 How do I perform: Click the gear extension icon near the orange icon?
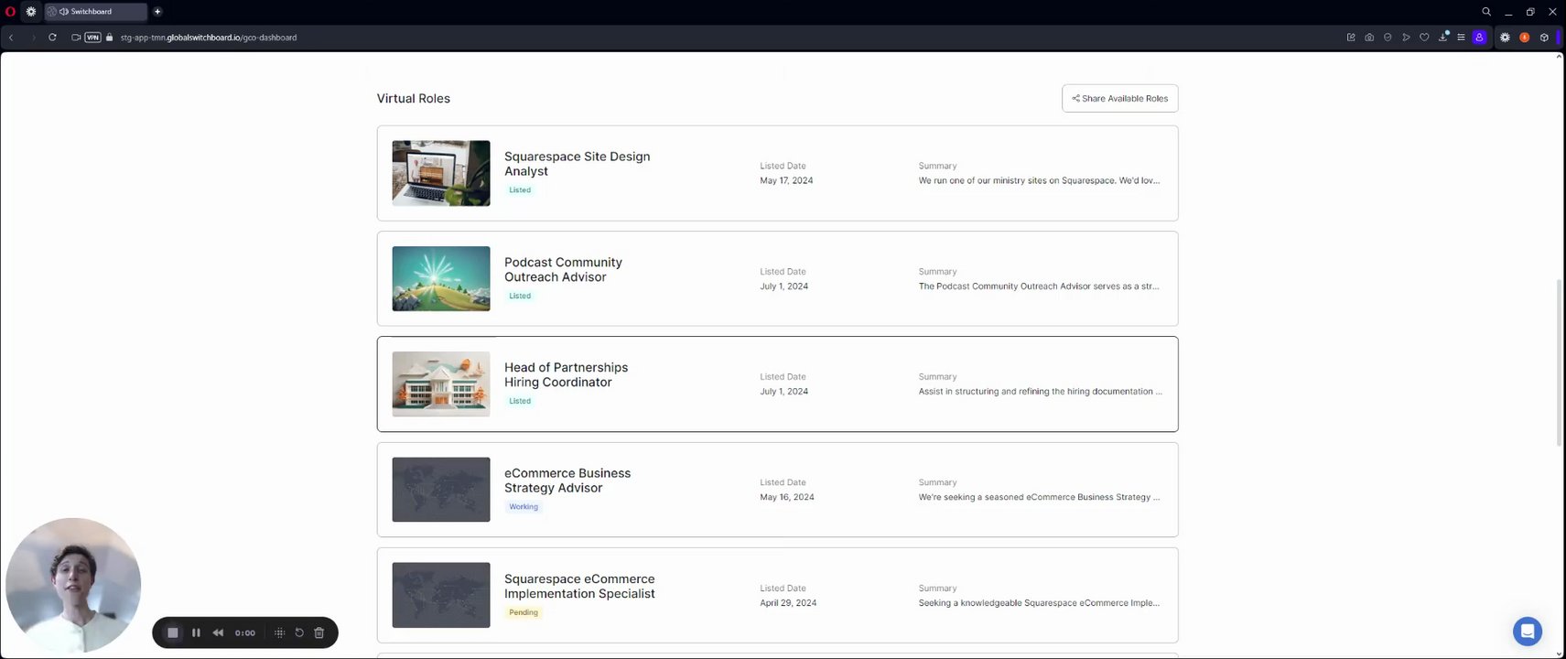pos(1505,38)
